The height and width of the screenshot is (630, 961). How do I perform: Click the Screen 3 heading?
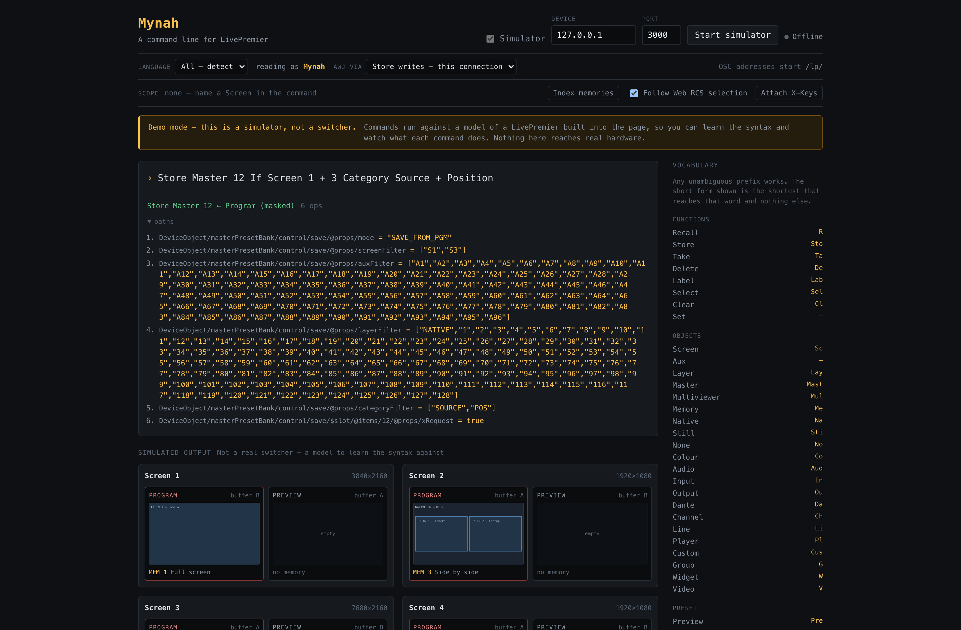[162, 608]
